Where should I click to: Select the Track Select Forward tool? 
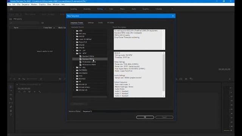11,91
